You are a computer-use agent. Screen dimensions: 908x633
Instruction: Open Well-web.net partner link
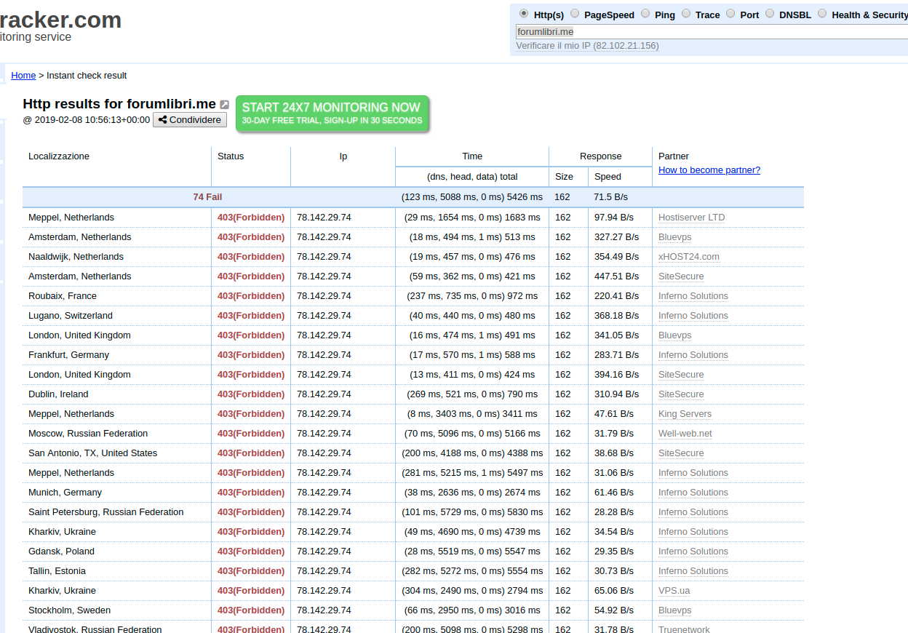(x=685, y=434)
